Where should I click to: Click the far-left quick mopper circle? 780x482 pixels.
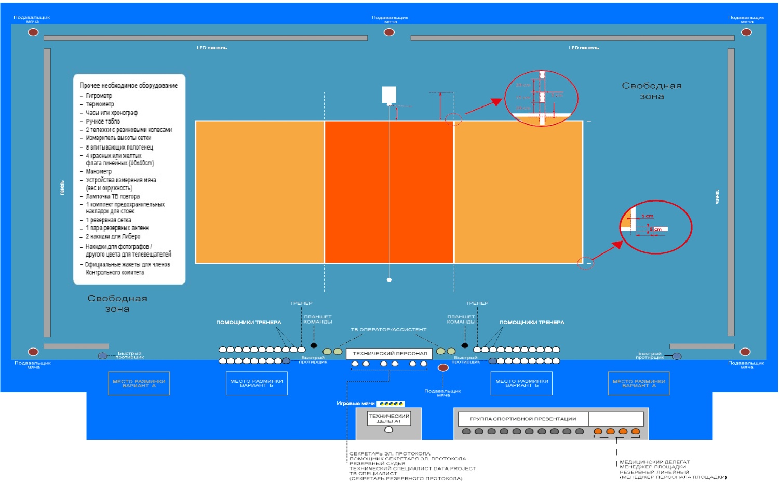coord(103,356)
